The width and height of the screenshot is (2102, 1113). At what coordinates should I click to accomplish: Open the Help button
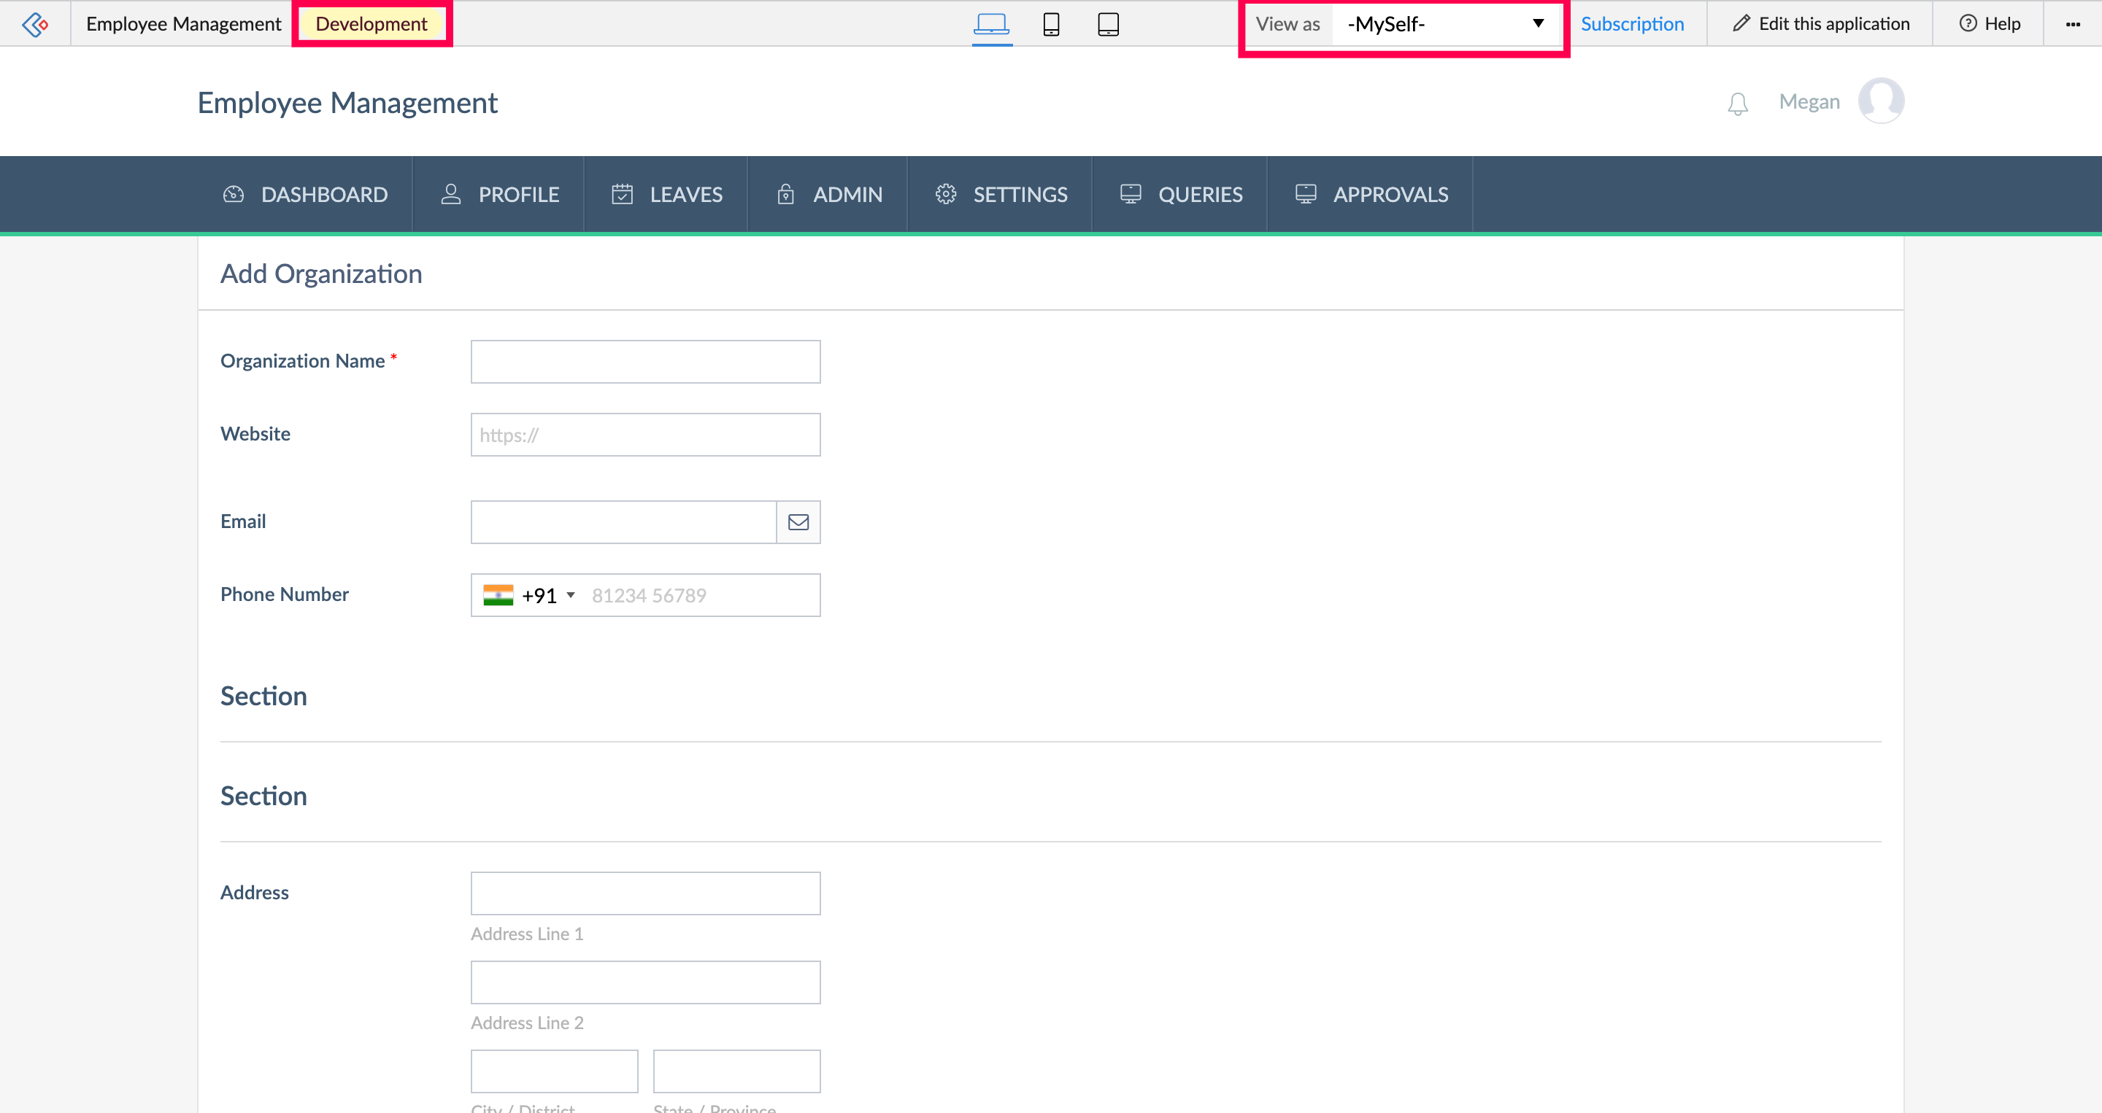click(x=1990, y=23)
